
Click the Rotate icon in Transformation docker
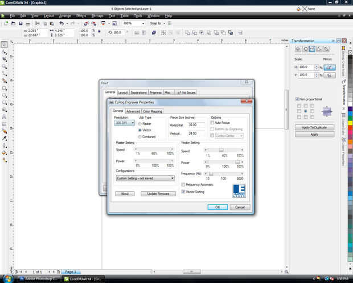305,48
